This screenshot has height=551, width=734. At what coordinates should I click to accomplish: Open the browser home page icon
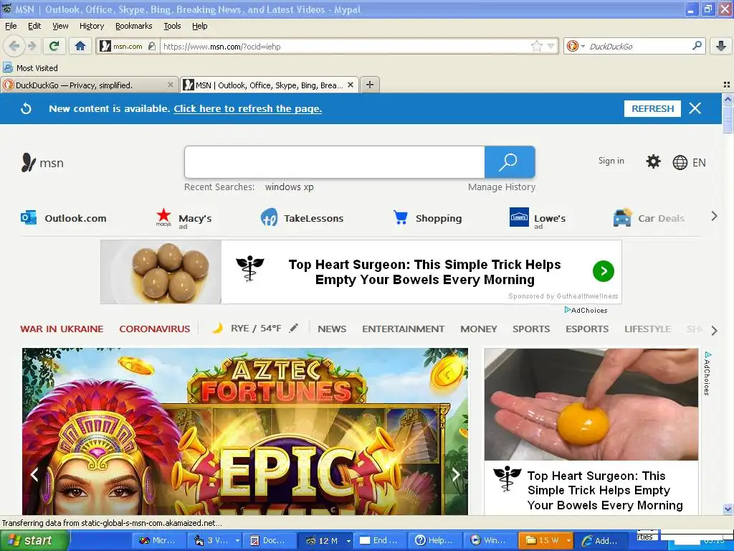click(x=80, y=46)
